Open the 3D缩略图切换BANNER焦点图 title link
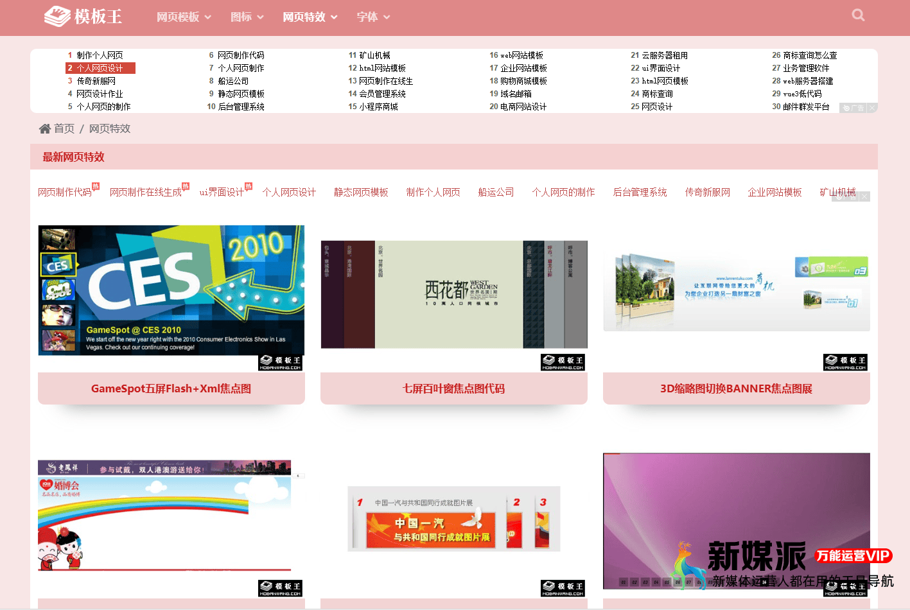 coord(736,389)
